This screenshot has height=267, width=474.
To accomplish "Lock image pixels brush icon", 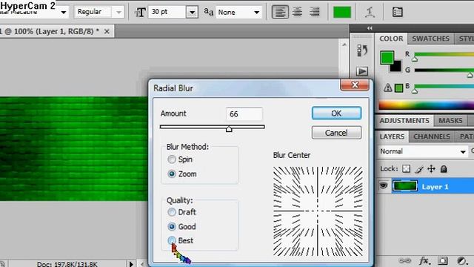I will click(x=419, y=169).
